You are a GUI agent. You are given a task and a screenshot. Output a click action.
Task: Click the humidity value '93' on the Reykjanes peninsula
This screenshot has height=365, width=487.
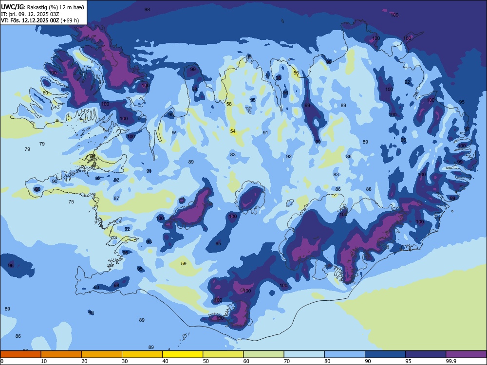pyautogui.click(x=96, y=288)
